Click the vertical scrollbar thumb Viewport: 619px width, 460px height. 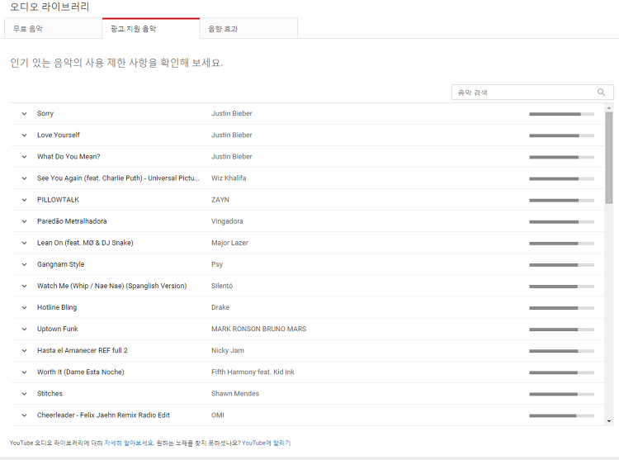click(x=609, y=158)
